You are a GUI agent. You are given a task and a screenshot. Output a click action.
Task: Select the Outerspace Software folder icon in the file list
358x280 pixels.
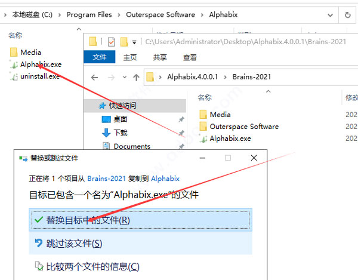click(203, 127)
